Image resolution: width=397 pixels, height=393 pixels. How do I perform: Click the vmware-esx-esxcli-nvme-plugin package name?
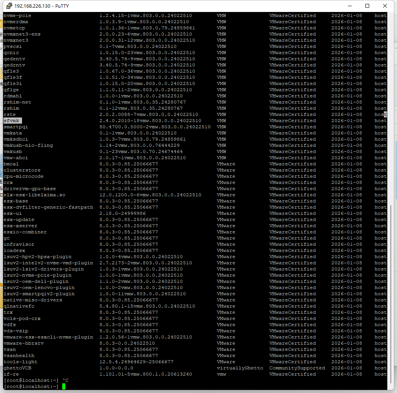[48, 337]
